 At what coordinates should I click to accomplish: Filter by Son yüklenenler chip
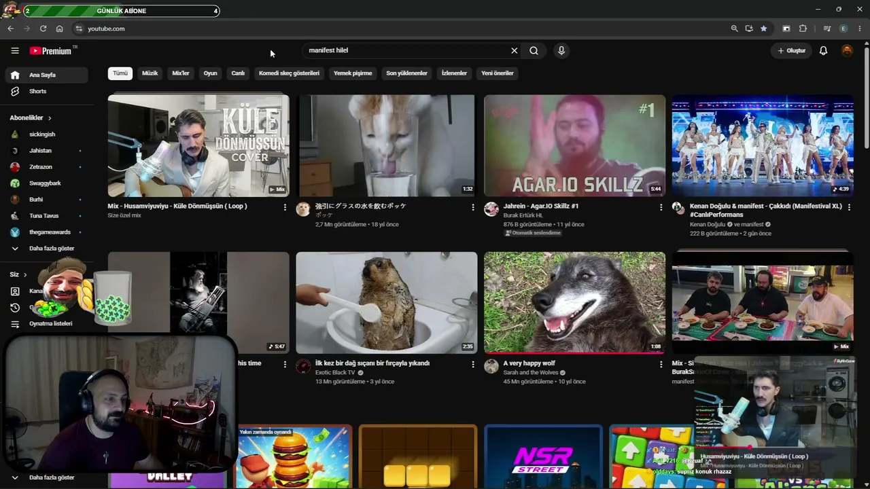406,73
